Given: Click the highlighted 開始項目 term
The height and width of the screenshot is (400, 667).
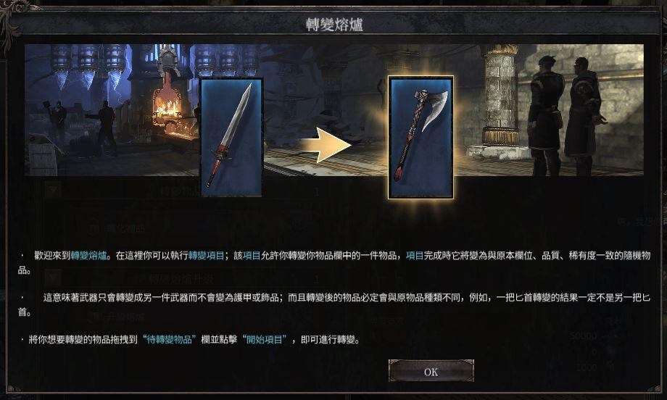Looking at the screenshot, I should click(265, 340).
